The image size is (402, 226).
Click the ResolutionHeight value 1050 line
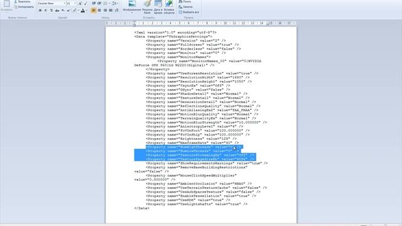[x=198, y=82]
